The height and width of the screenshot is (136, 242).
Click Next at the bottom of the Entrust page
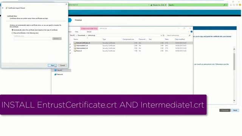(x=235, y=110)
